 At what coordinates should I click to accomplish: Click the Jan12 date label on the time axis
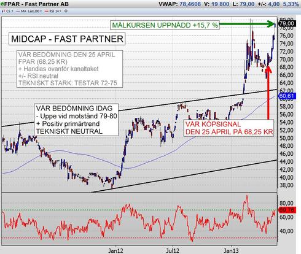point(115,250)
